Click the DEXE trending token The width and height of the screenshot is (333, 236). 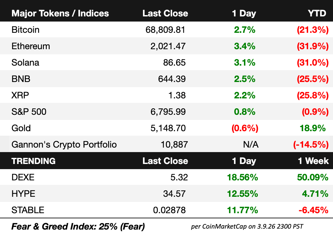[23, 177]
